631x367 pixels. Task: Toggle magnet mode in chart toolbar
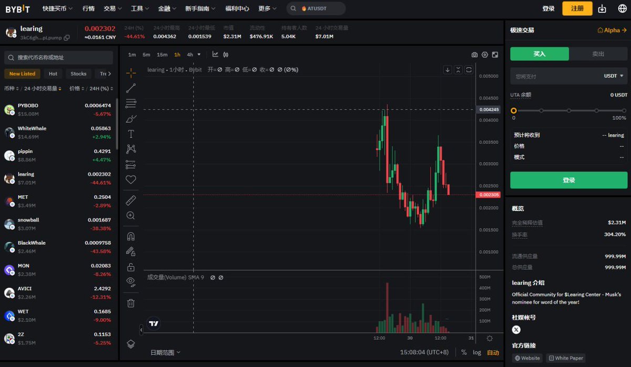pos(131,236)
